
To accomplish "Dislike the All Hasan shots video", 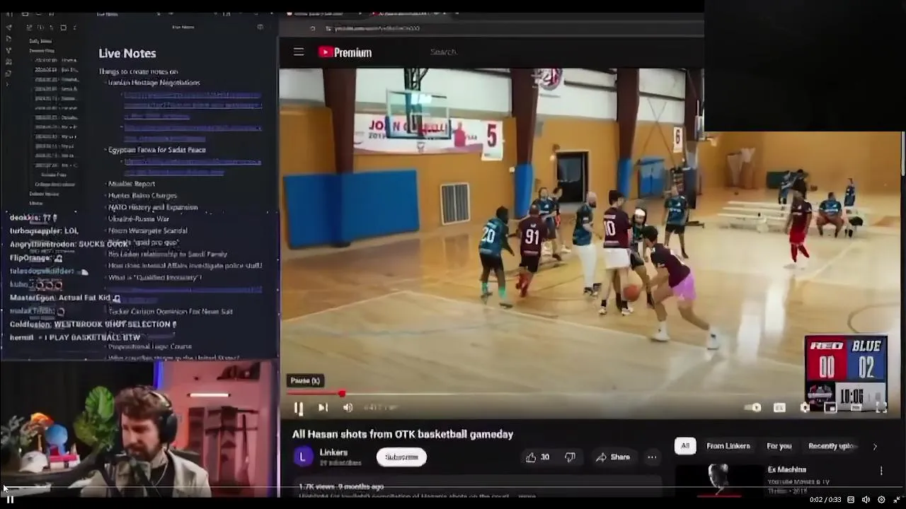I will tap(570, 457).
